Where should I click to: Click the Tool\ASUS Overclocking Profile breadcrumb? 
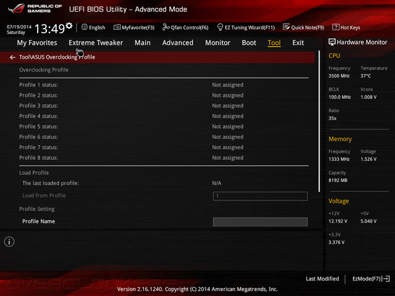point(57,57)
